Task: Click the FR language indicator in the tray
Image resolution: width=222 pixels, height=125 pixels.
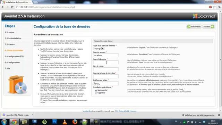Action: [x=176, y=122]
